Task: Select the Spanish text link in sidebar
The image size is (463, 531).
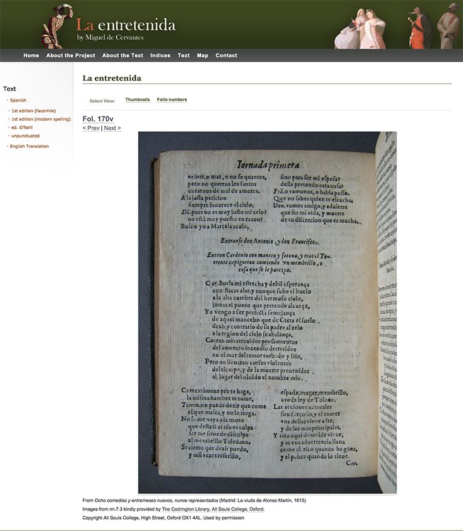Action: coord(18,100)
